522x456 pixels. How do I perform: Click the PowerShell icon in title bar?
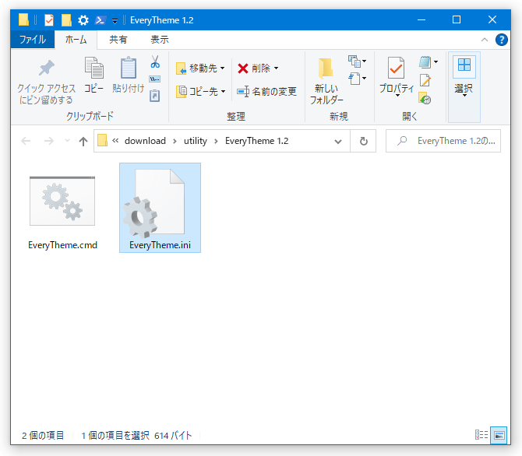(x=101, y=20)
